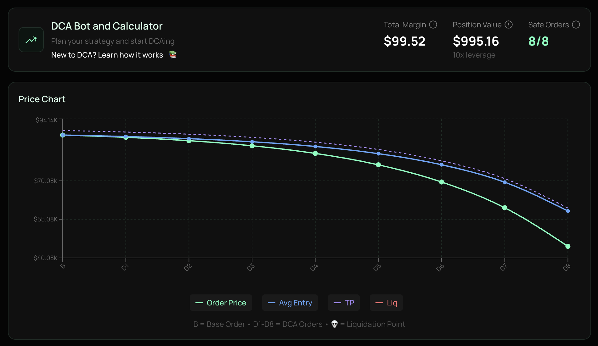The image size is (598, 346).
Task: Click the 8/8 Safe Orders value
Action: point(538,41)
